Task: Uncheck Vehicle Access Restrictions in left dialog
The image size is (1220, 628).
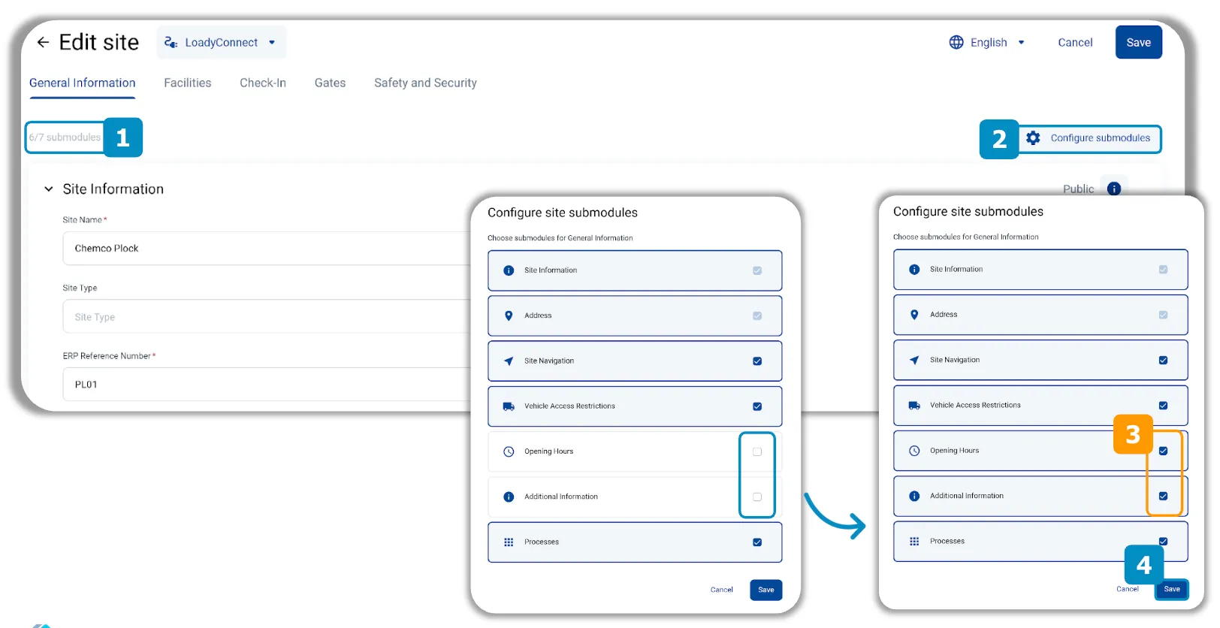Action: click(757, 406)
